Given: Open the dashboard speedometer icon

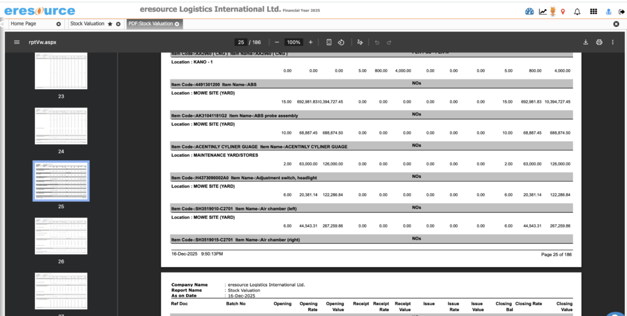Looking at the screenshot, I should tap(530, 11).
